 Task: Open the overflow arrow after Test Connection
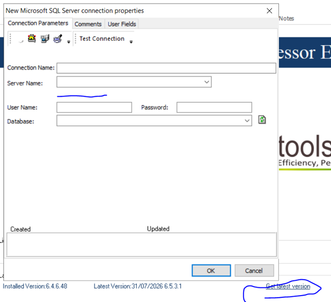pos(131,42)
